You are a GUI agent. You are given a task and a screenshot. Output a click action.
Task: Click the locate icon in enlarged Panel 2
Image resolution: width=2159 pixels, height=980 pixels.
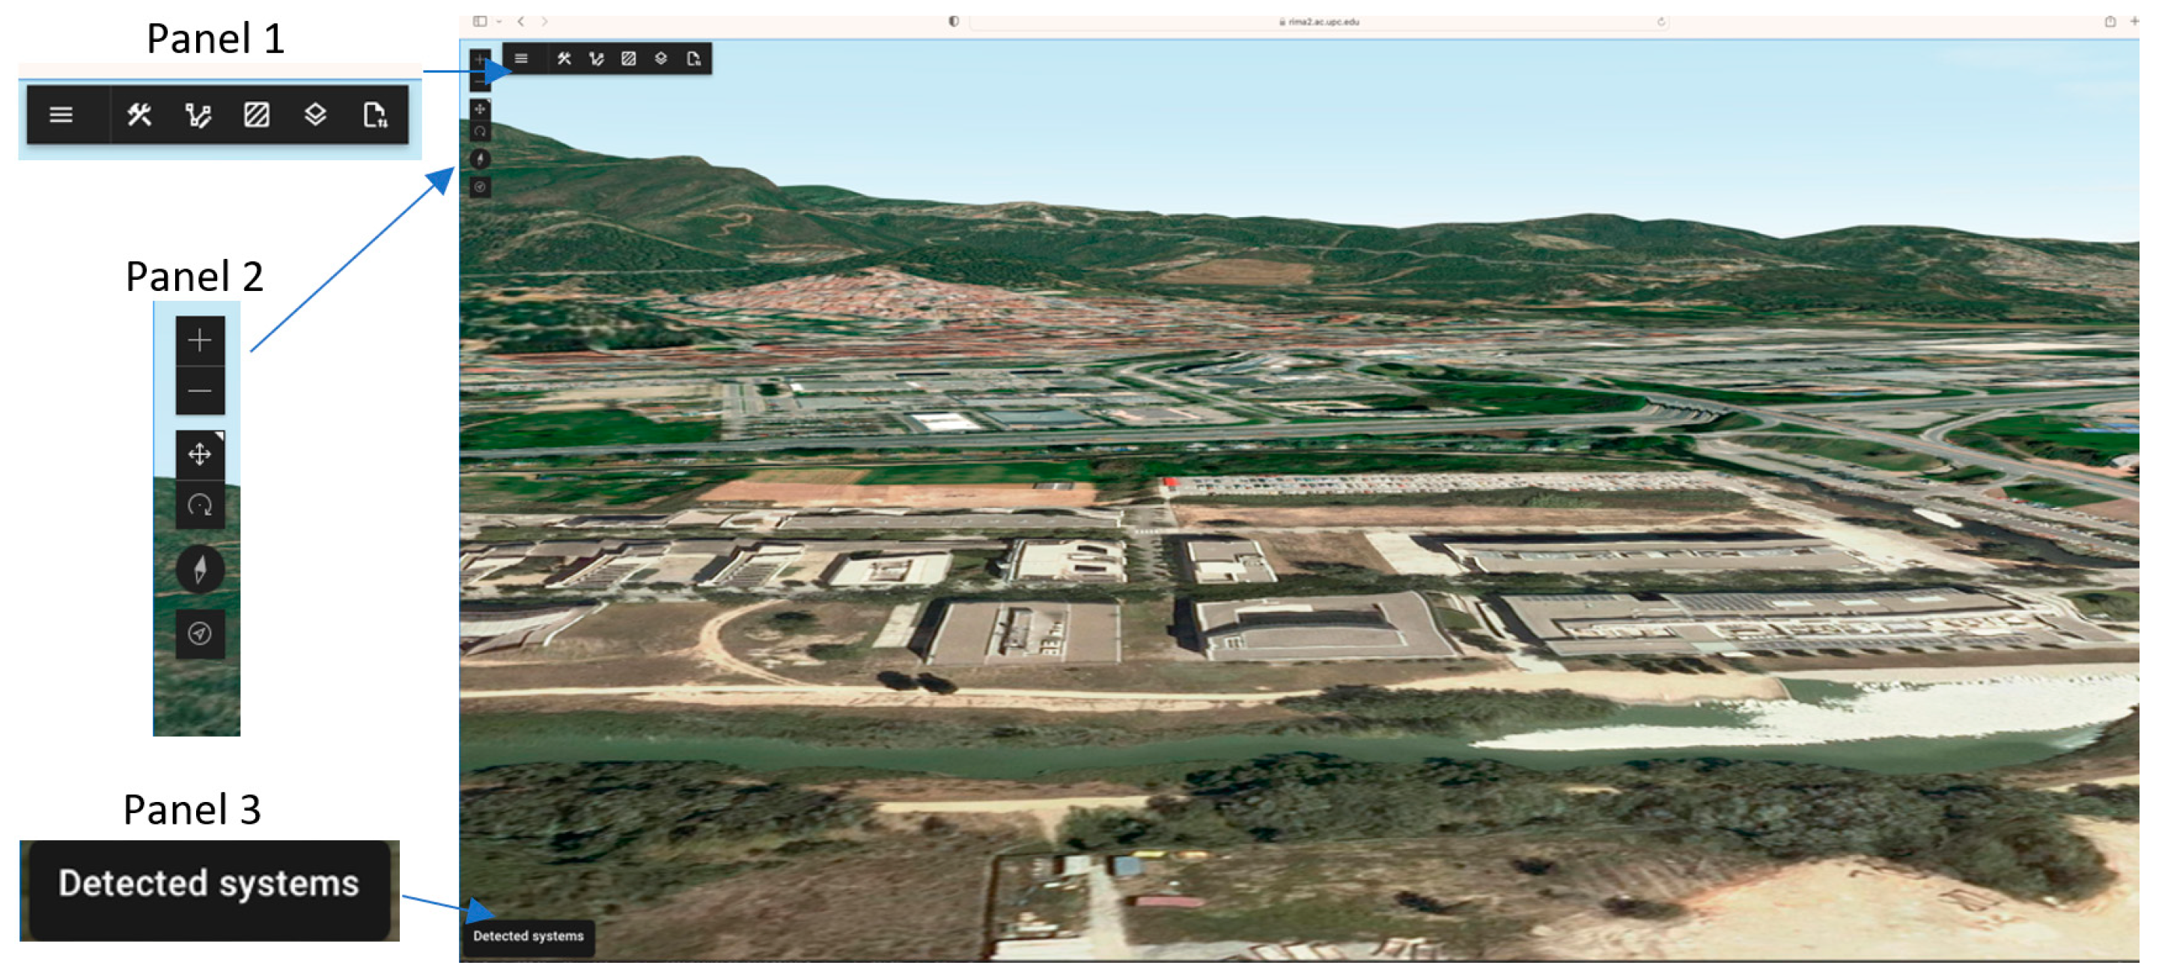coord(199,634)
